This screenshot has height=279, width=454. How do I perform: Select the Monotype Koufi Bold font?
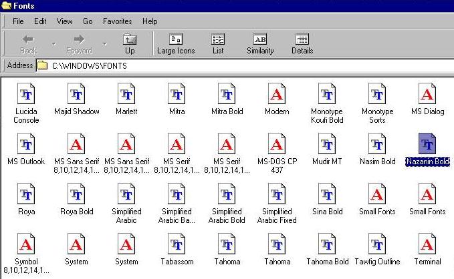pos(327,103)
